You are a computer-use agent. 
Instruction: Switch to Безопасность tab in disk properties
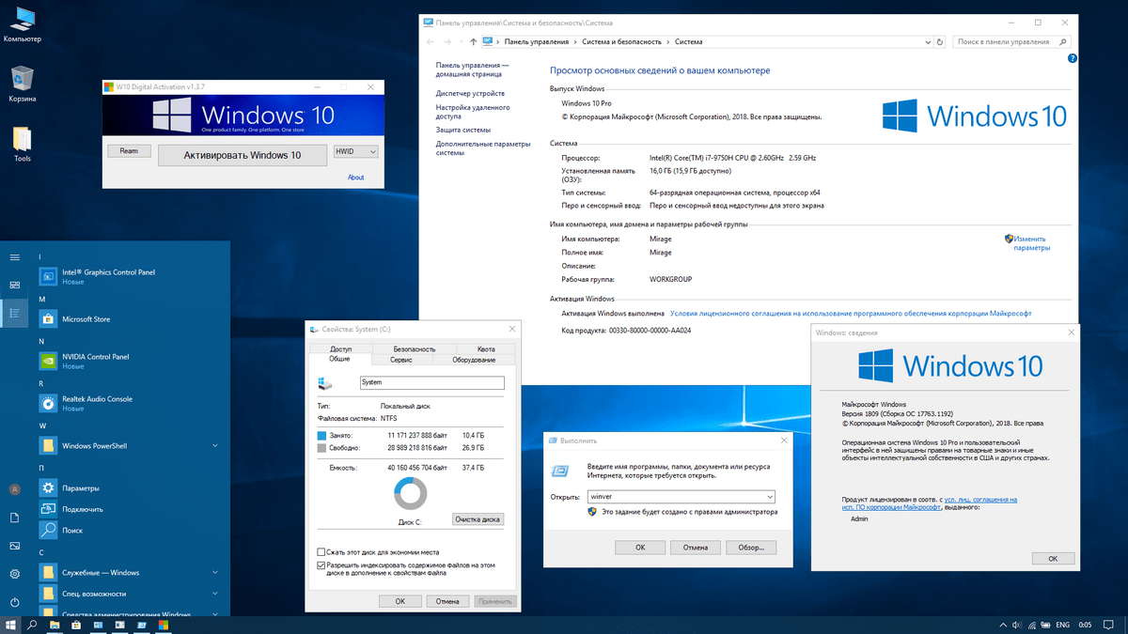click(x=415, y=348)
